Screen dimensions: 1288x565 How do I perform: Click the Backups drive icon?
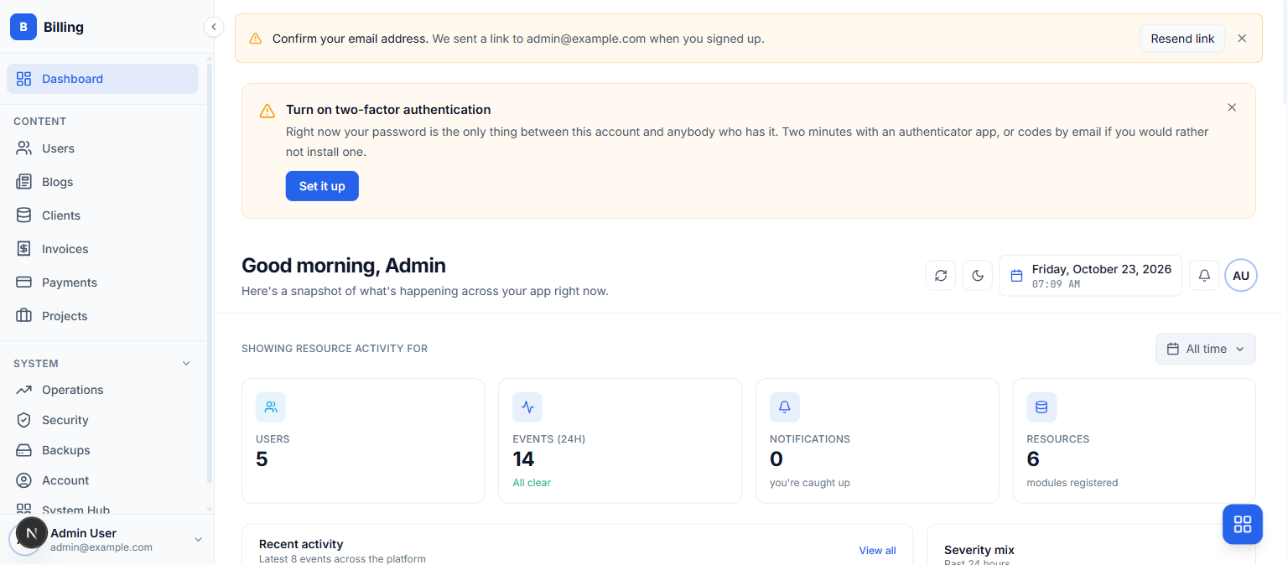(24, 450)
